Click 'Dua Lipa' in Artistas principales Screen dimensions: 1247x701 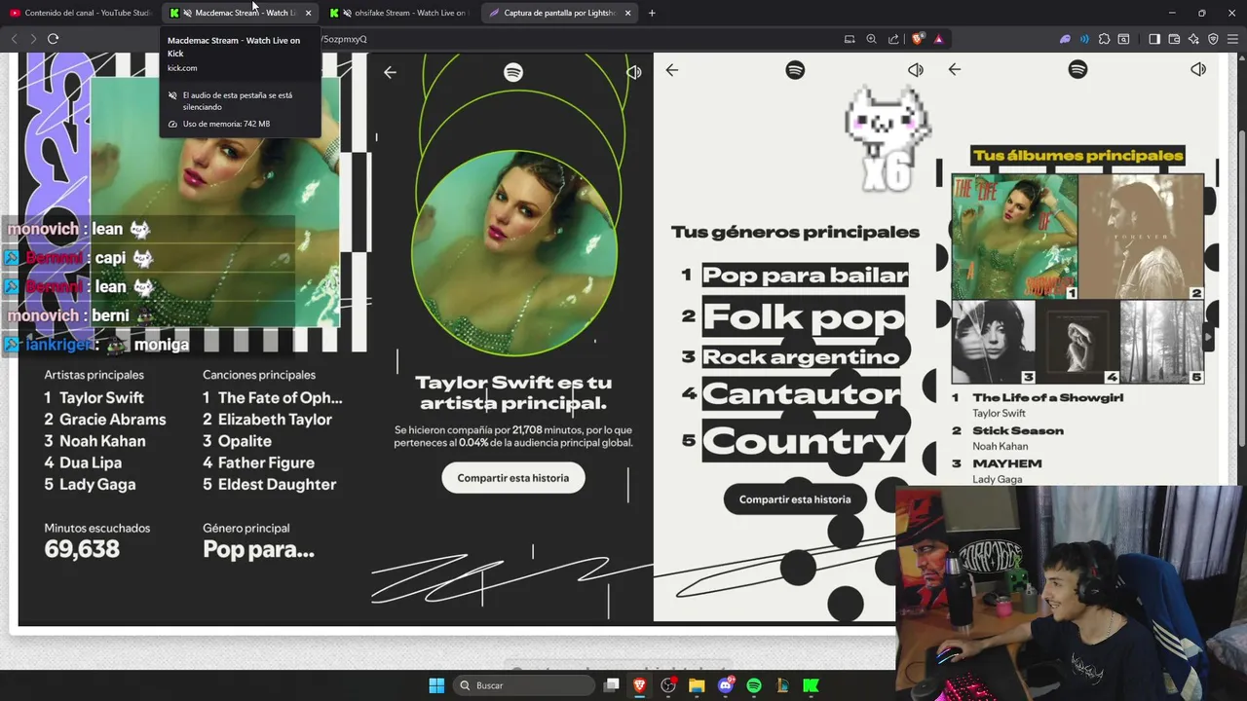pyautogui.click(x=91, y=462)
